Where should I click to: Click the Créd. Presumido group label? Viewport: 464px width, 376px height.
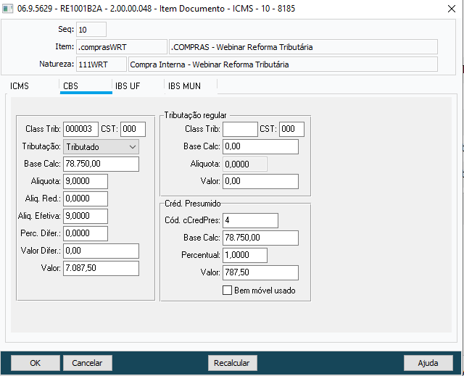(x=193, y=204)
